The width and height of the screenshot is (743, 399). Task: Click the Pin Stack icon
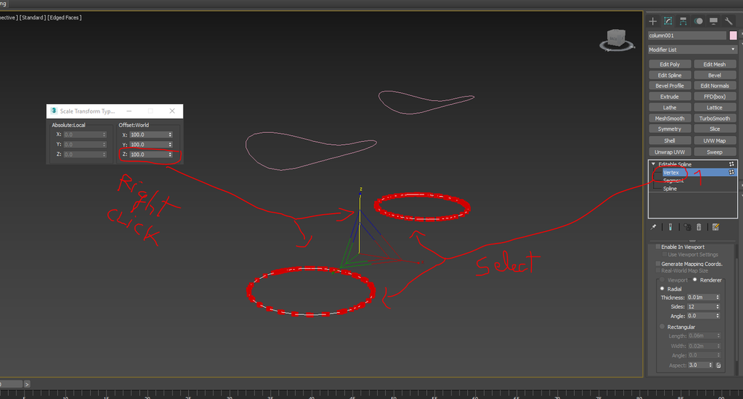click(654, 227)
